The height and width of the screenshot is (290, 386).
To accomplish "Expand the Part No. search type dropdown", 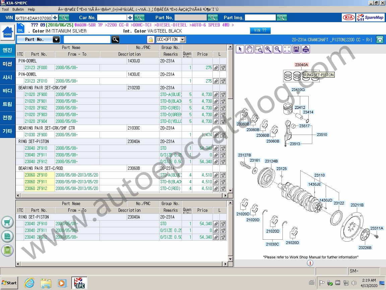I will [56, 40].
